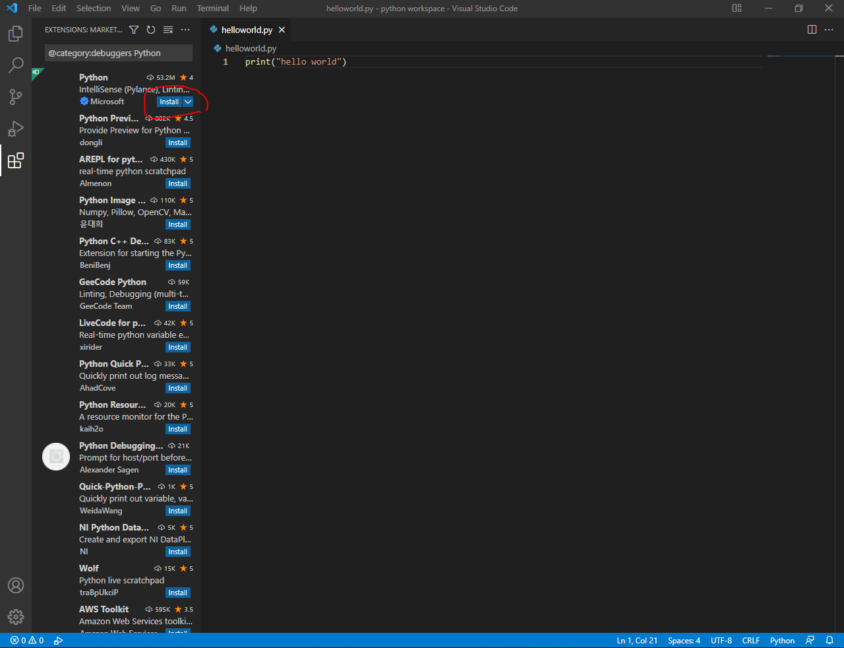Viewport: 844px width, 648px height.
Task: Open the Accounts icon in activity bar
Action: pyautogui.click(x=16, y=585)
